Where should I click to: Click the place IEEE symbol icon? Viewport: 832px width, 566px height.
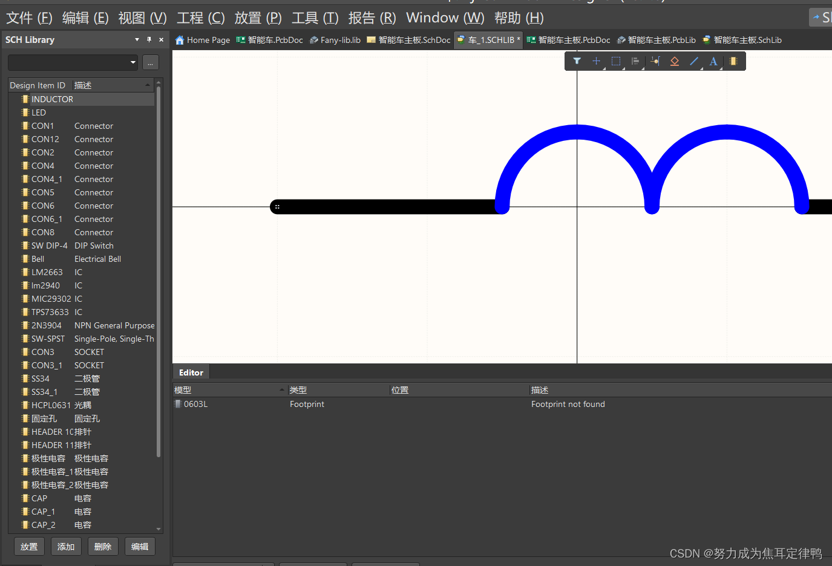[x=675, y=61]
